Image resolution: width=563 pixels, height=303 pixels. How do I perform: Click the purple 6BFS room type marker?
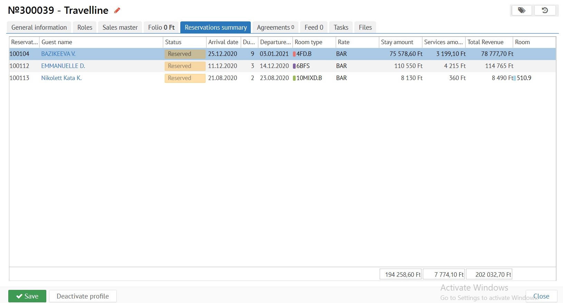[294, 66]
